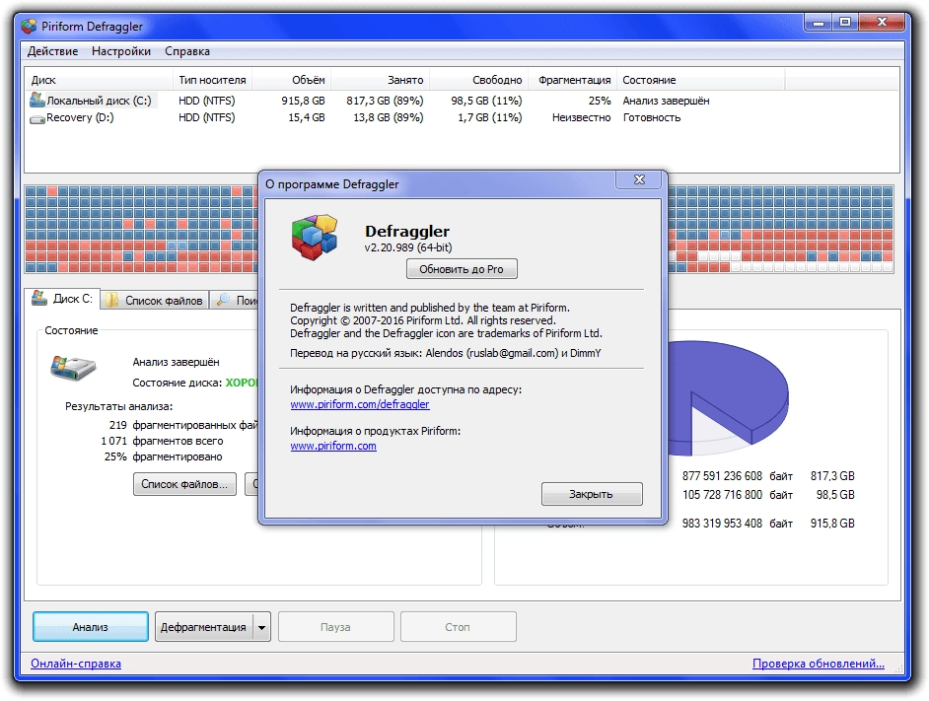Click the disk usage pie chart
Viewport: 929px width, 701px height.
[728, 398]
